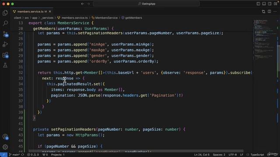The height and width of the screenshot is (157, 280).
Task: Click the 'gender' string on line 29
Action: (98, 56)
